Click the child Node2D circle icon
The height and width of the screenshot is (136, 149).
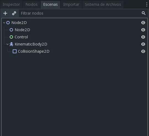coord(11,30)
